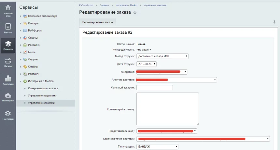This screenshot has height=150, width=280.
Task: Select the Сервисы sidebar icon
Action: tap(8, 45)
